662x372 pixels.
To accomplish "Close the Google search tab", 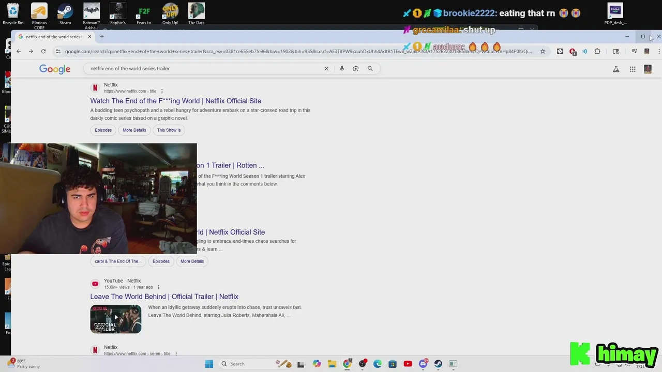I will click(x=89, y=37).
